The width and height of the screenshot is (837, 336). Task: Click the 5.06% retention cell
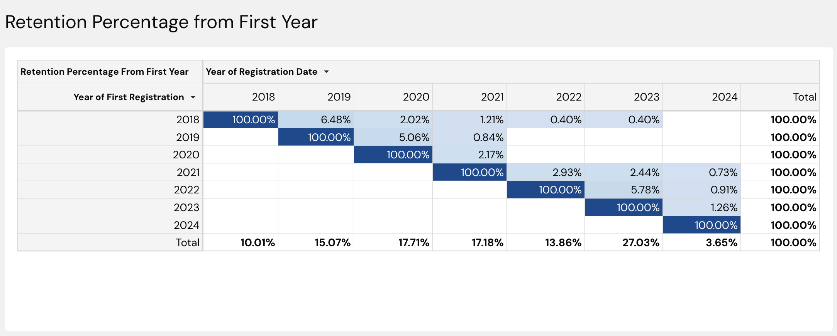pos(414,137)
